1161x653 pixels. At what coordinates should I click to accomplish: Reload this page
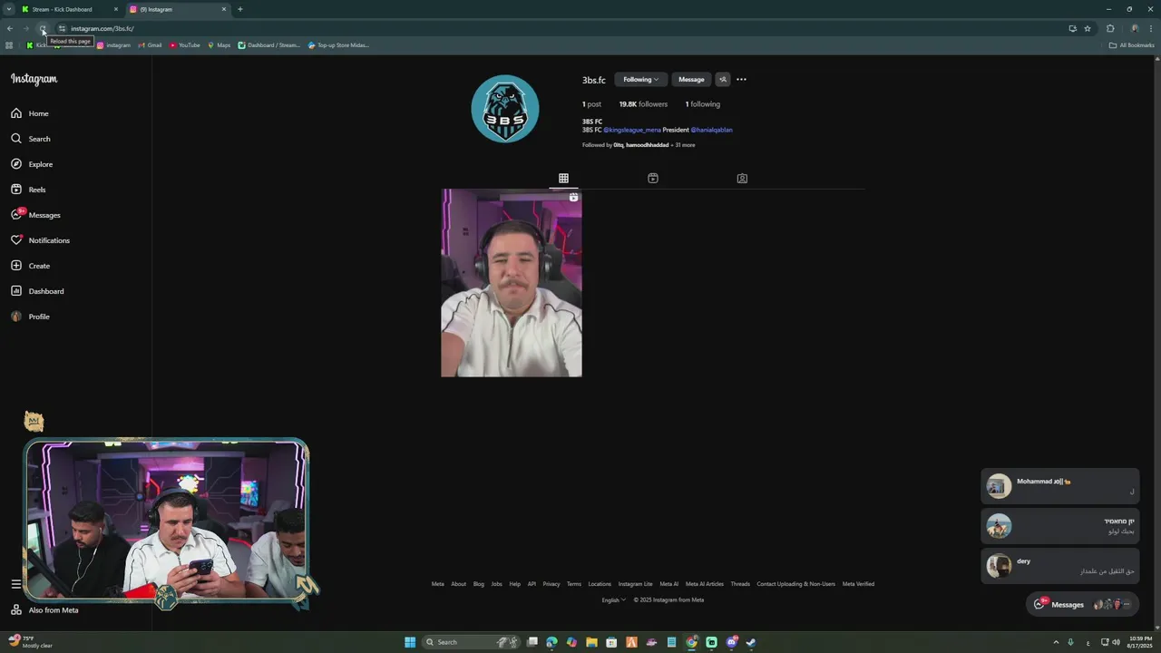pos(43,28)
